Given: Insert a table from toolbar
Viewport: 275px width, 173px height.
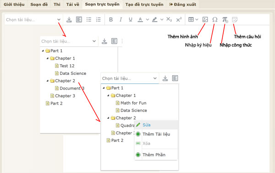Looking at the screenshot, I should coord(191,19).
